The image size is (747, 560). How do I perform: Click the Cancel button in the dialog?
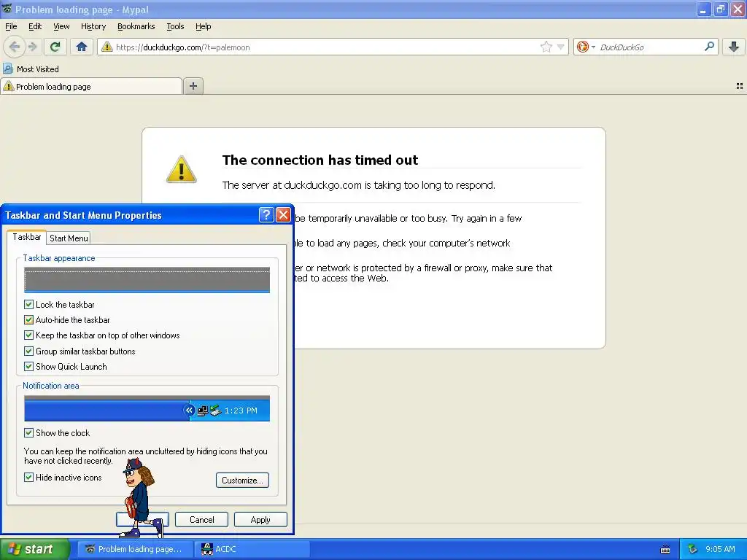(x=201, y=519)
